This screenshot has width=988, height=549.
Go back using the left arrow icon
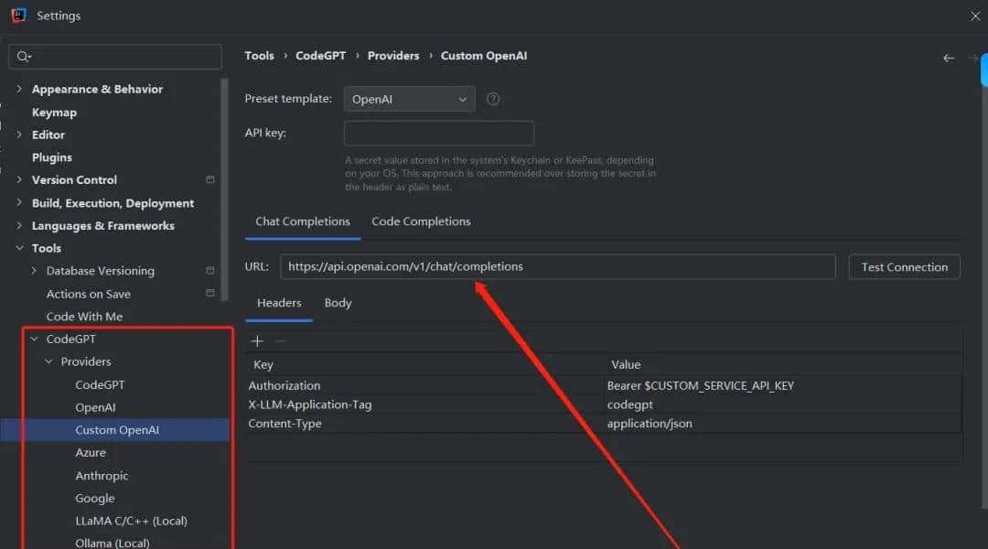click(949, 58)
